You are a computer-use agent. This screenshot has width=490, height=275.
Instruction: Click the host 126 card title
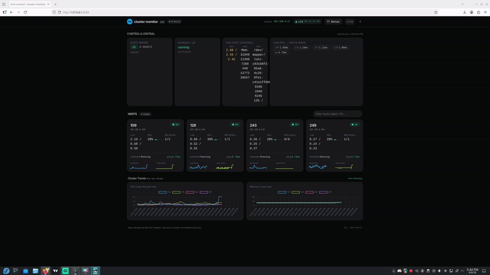coord(193,125)
